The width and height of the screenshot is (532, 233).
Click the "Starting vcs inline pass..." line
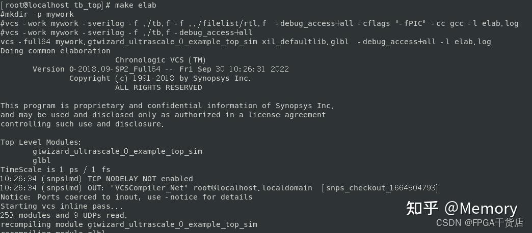tap(62, 206)
